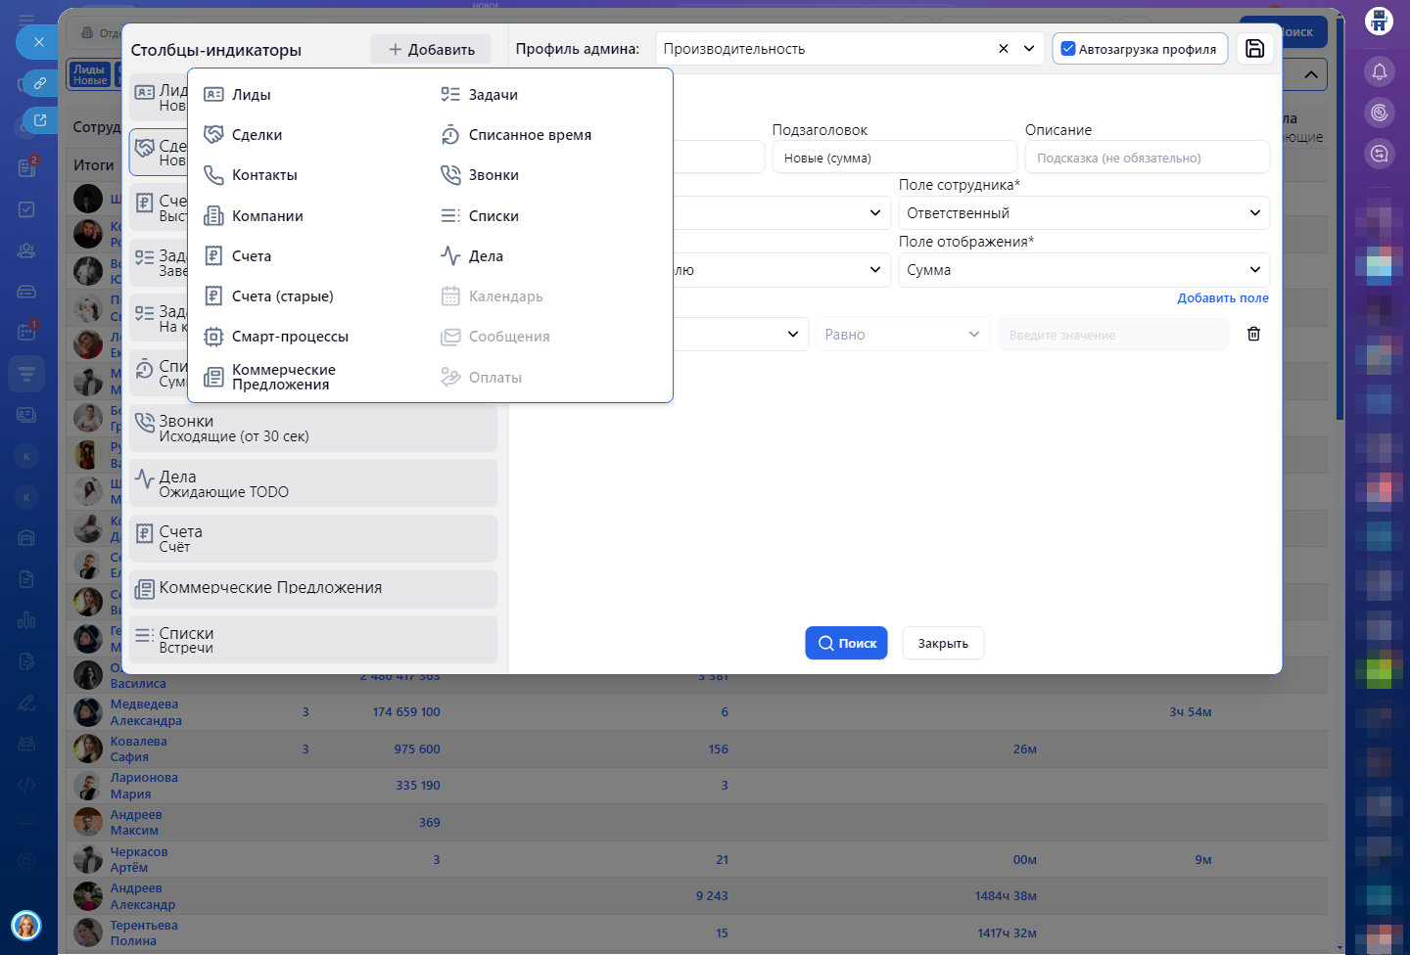
Task: Click the notifications bell icon
Action: (1379, 71)
